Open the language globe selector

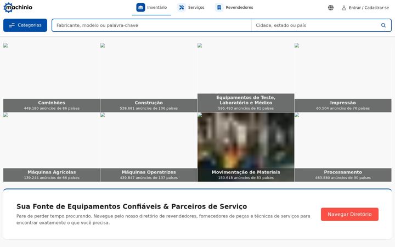coord(331,8)
